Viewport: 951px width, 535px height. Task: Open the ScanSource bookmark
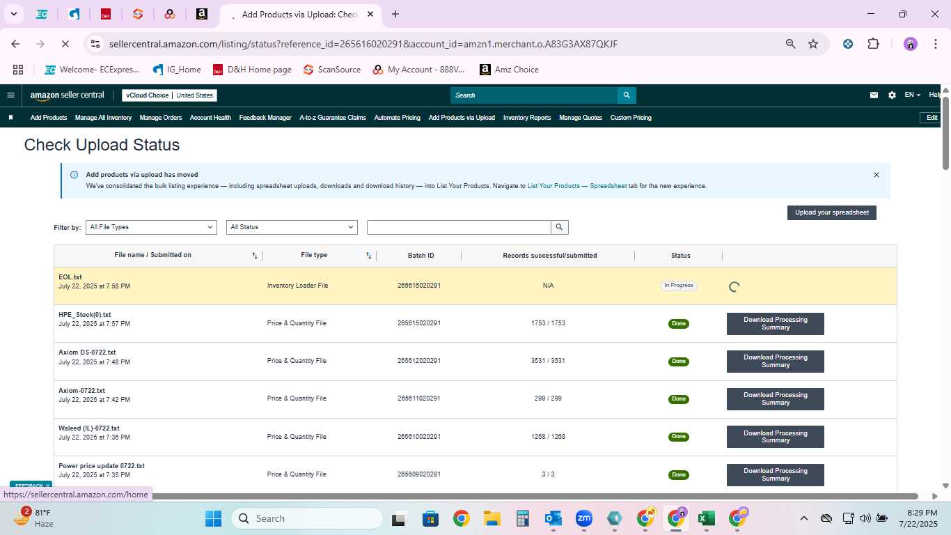[x=332, y=70]
